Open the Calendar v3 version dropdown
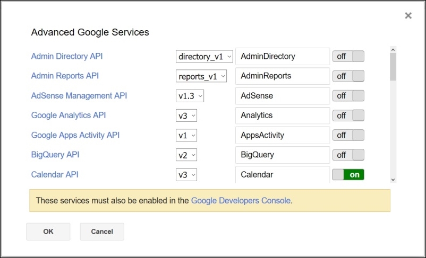Screen dimensions: 426x258 coord(186,175)
